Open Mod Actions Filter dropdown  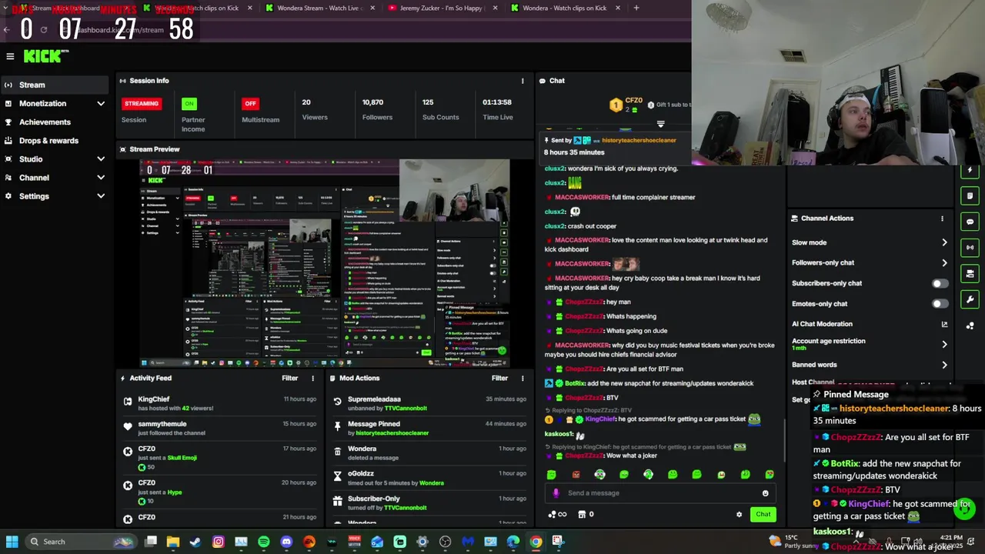tap(499, 379)
